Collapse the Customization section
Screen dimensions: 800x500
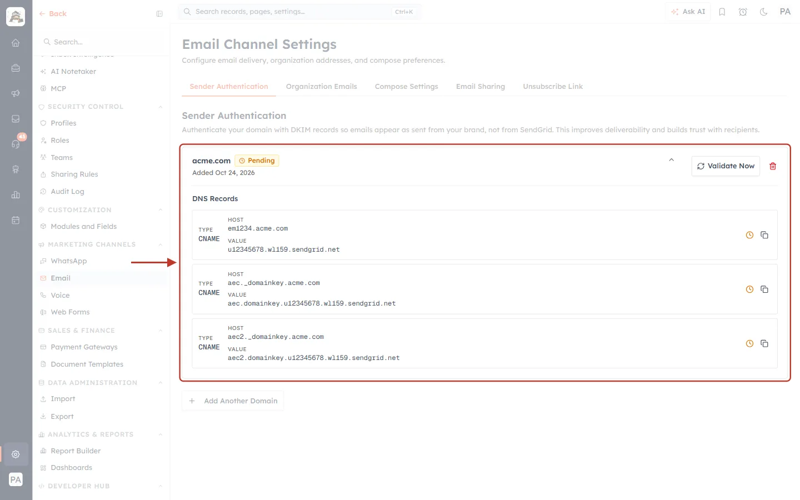[x=161, y=210]
